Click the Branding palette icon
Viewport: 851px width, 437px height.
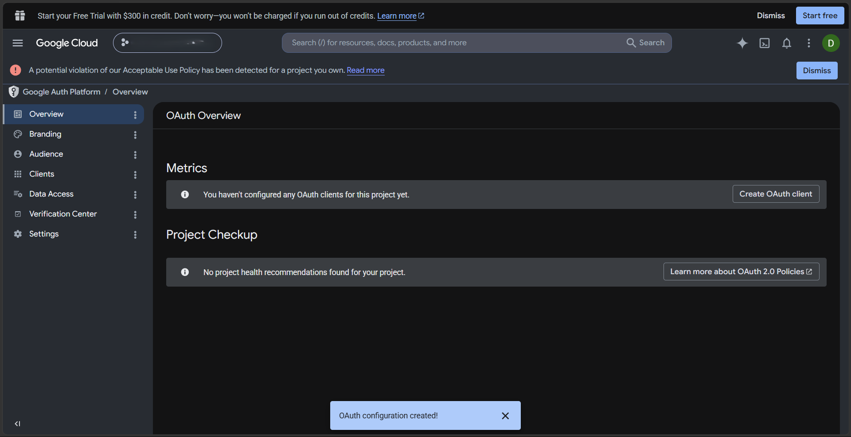[18, 134]
